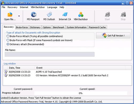The image size is (134, 104).
Task: Switch to the Password Cache tab
Action: pyautogui.click(x=97, y=27)
